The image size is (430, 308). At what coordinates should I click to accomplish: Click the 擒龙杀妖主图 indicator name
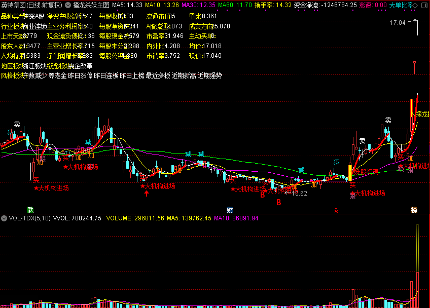[x=91, y=5]
